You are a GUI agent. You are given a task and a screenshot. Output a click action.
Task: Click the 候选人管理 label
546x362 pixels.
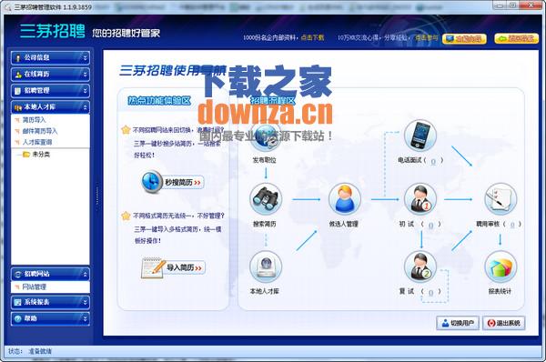click(x=343, y=224)
